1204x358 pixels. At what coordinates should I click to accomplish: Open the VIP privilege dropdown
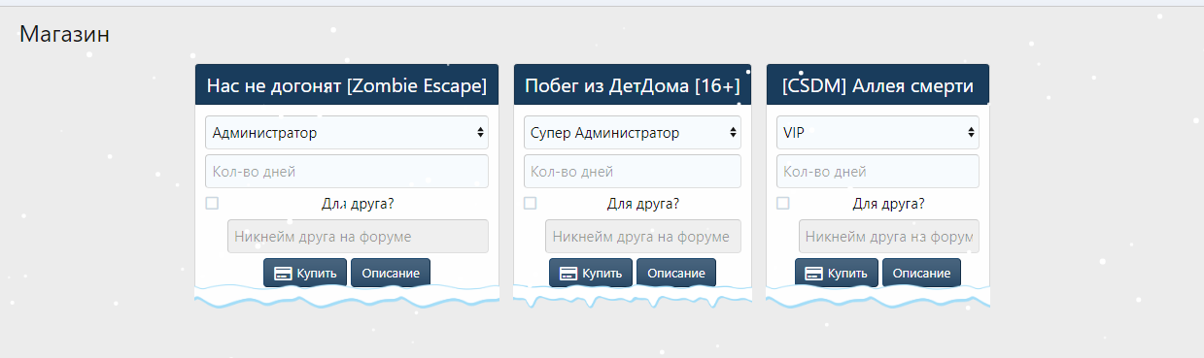[877, 133]
